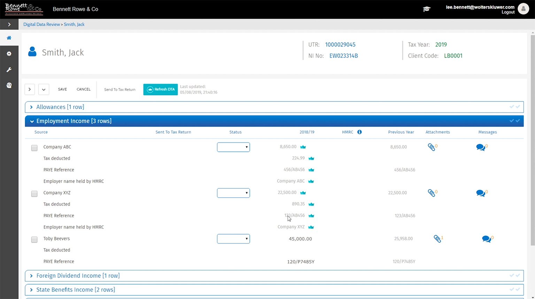This screenshot has width=535, height=299.
Task: Click the Source column header
Action: click(41, 132)
